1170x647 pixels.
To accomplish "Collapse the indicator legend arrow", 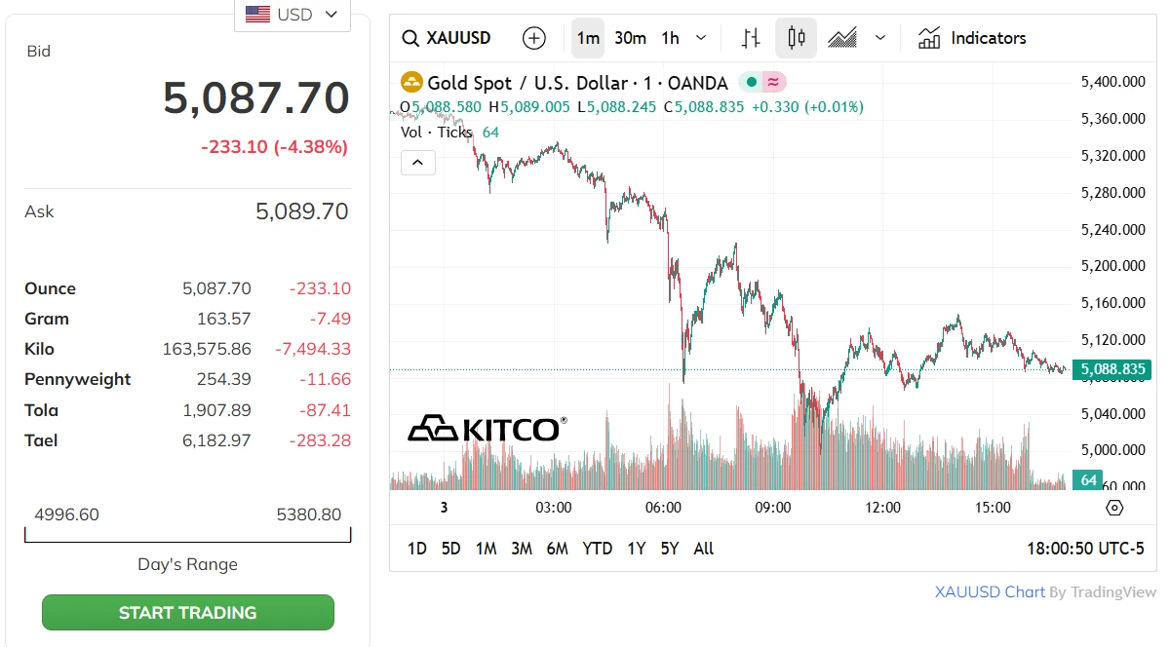I will 417,163.
